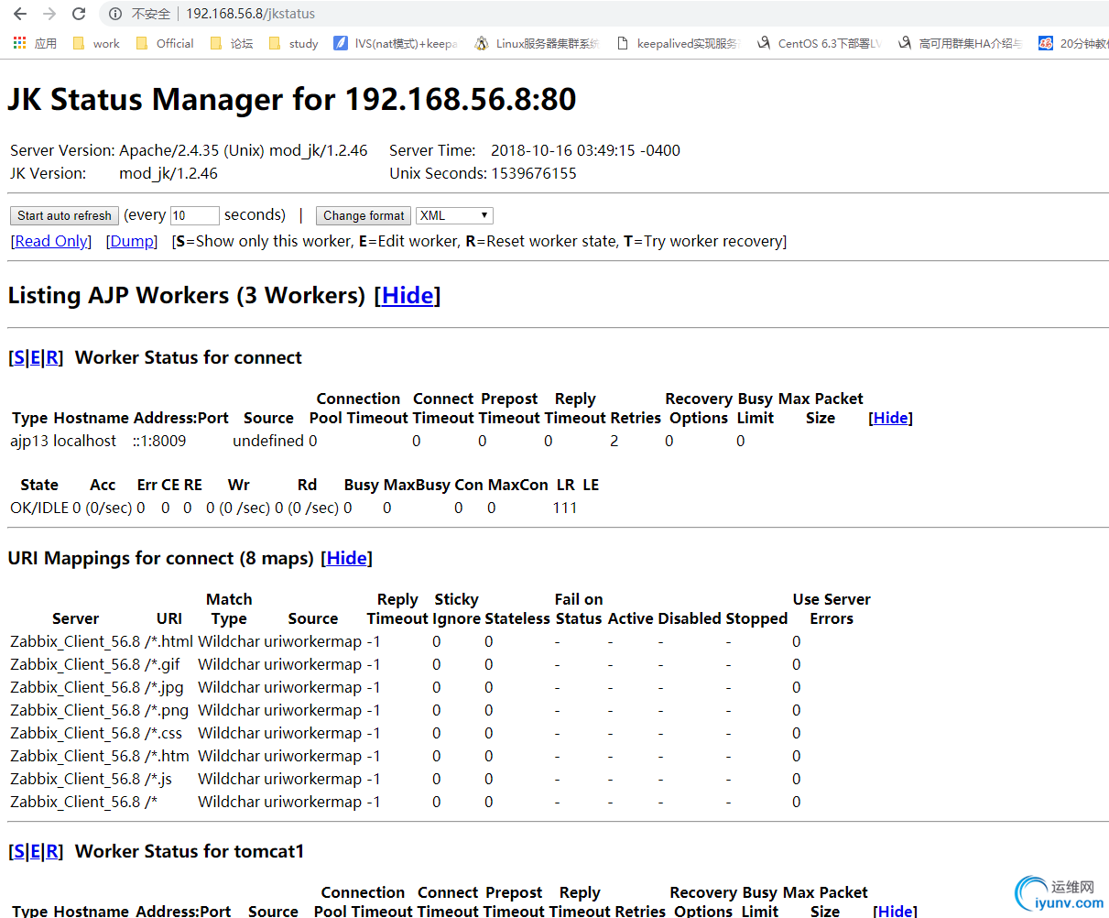
Task: Click E link to edit connect worker
Action: tap(36, 357)
